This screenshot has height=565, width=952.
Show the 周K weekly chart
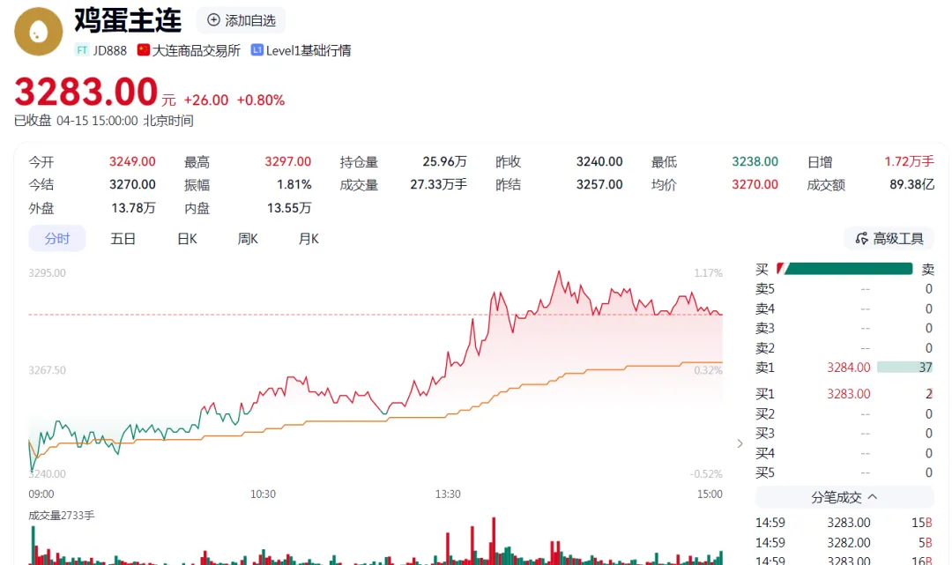pyautogui.click(x=248, y=239)
